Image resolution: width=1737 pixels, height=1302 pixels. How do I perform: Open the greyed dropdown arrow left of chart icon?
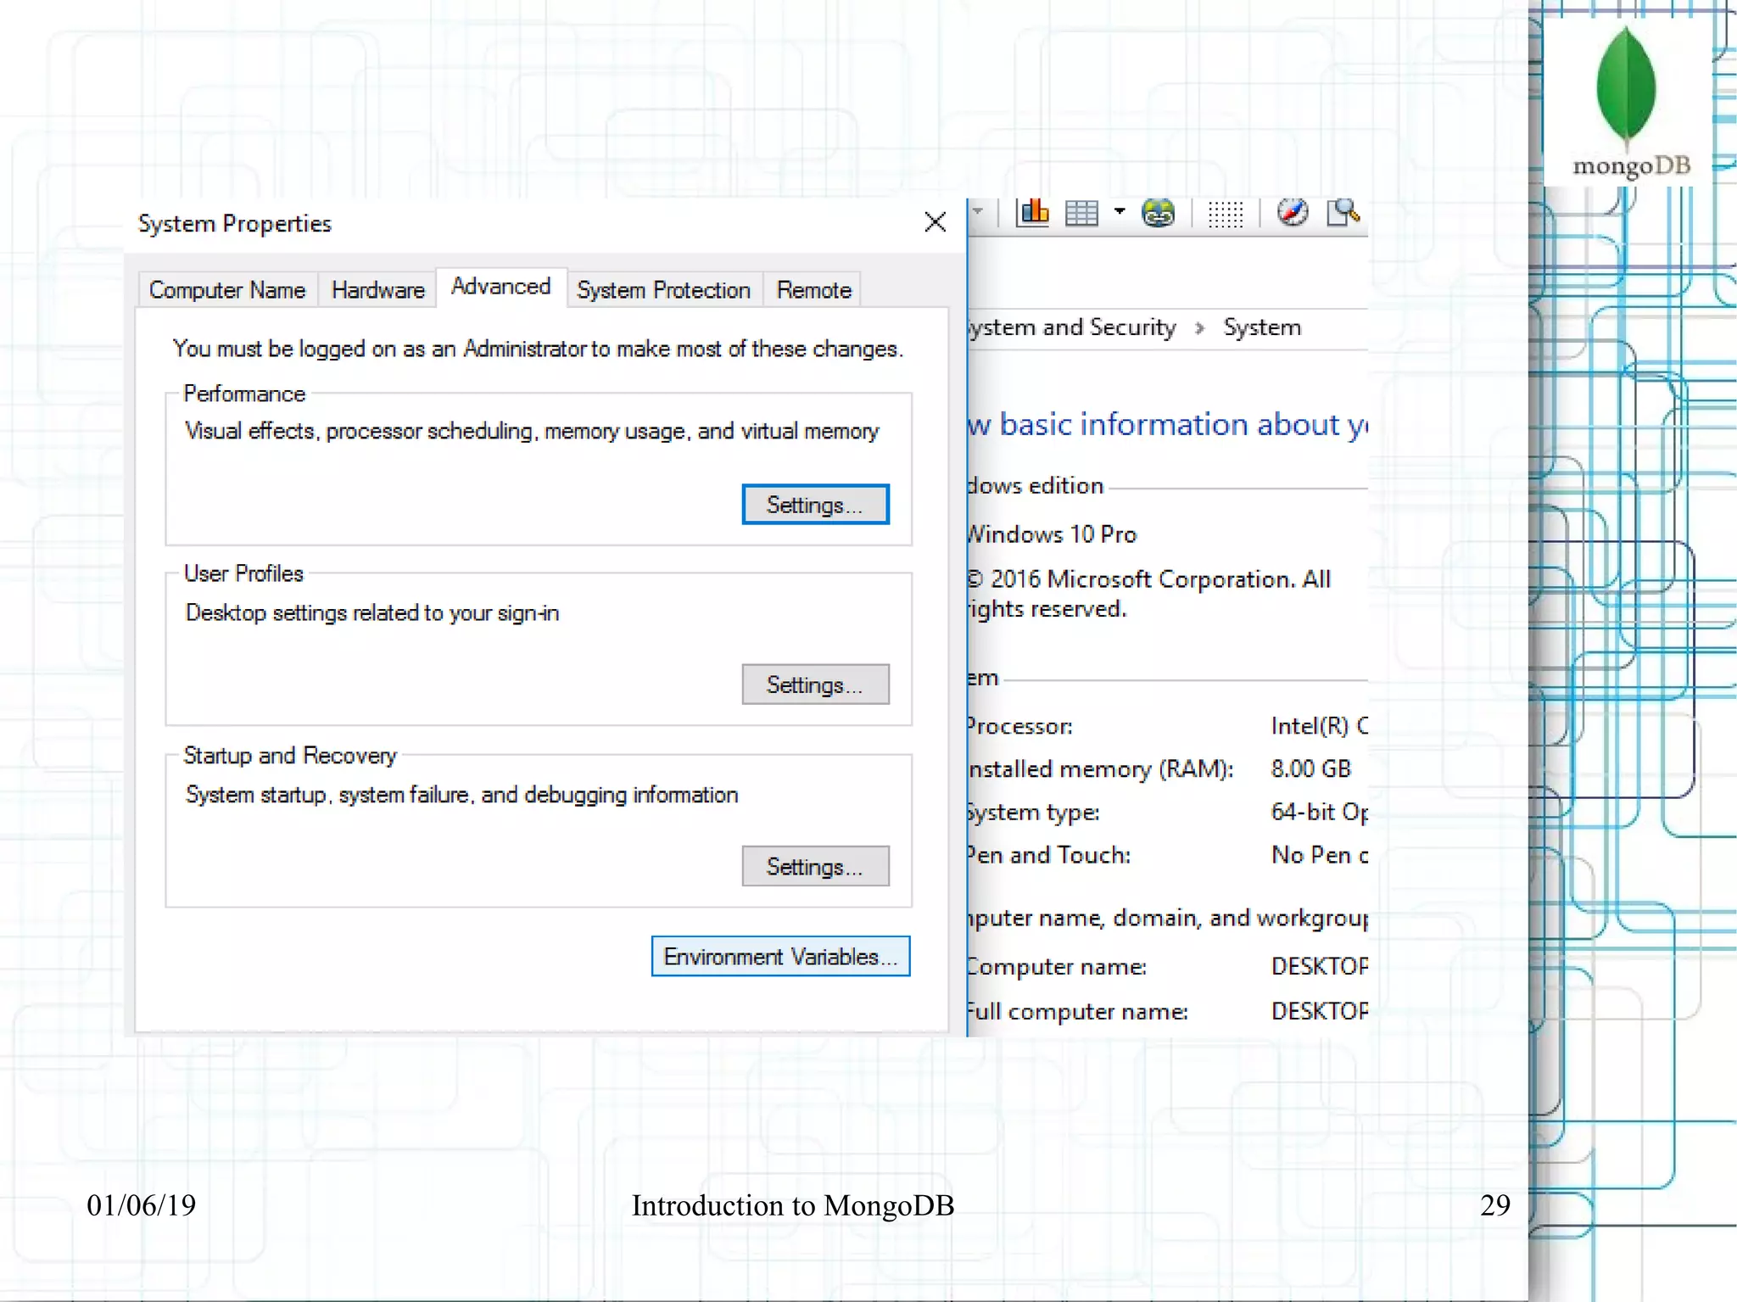(978, 211)
